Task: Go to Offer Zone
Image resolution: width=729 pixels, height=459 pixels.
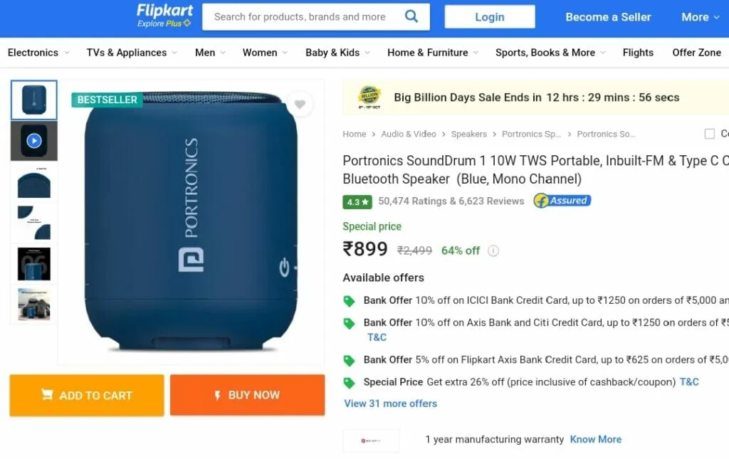Action: tap(696, 53)
